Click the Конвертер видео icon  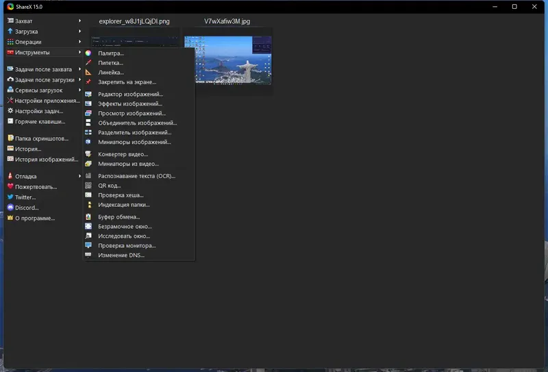(88, 154)
